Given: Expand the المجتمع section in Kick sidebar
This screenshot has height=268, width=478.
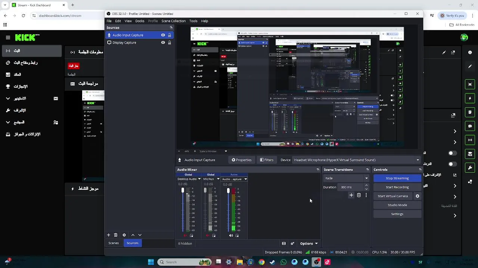Looking at the screenshot, I should point(8,122).
